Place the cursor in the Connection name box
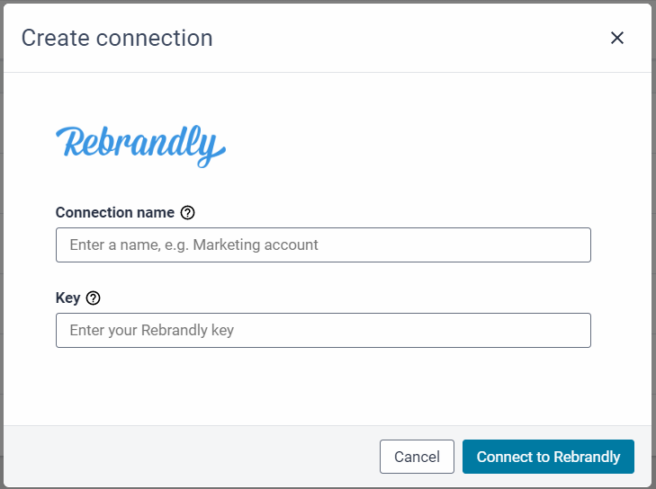 pyautogui.click(x=323, y=244)
